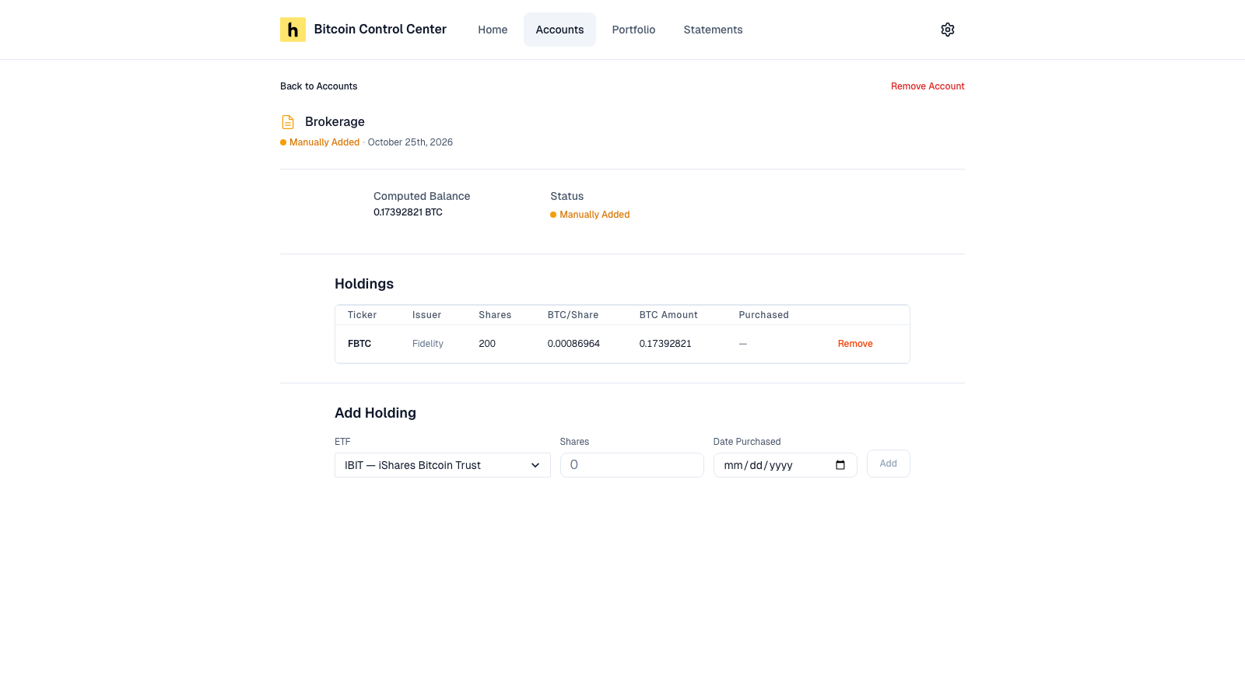
Task: Click the Fidelity issuer cell
Action: tap(428, 344)
